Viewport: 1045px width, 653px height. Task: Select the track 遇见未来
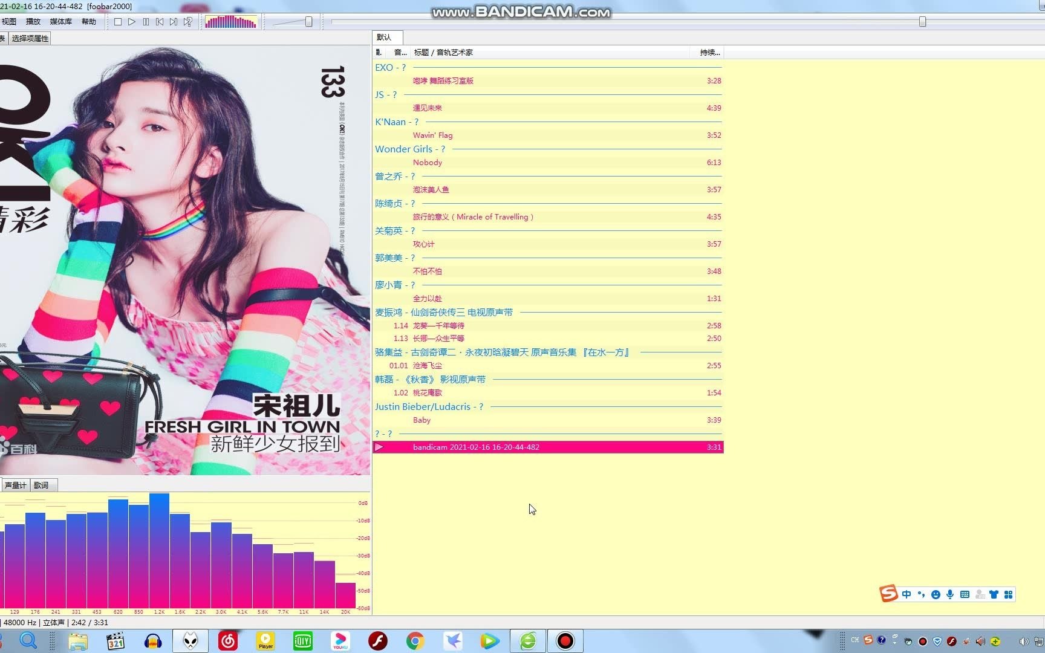[x=548, y=108]
